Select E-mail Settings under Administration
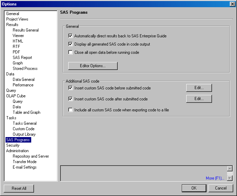The width and height of the screenshot is (237, 196). click(25, 167)
